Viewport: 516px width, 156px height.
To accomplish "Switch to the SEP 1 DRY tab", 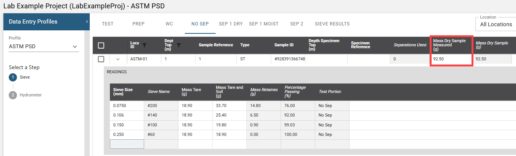I will pos(231,24).
